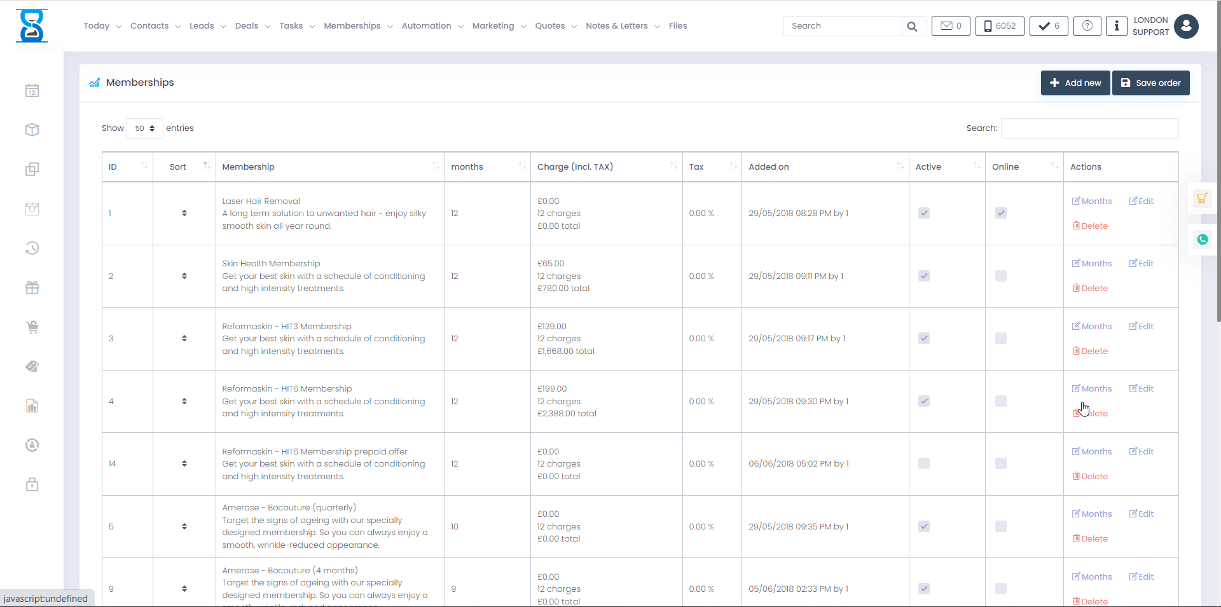Viewport: 1221px width, 607px height.
Task: Expand the Marketing menu dropdown
Action: pyautogui.click(x=499, y=26)
